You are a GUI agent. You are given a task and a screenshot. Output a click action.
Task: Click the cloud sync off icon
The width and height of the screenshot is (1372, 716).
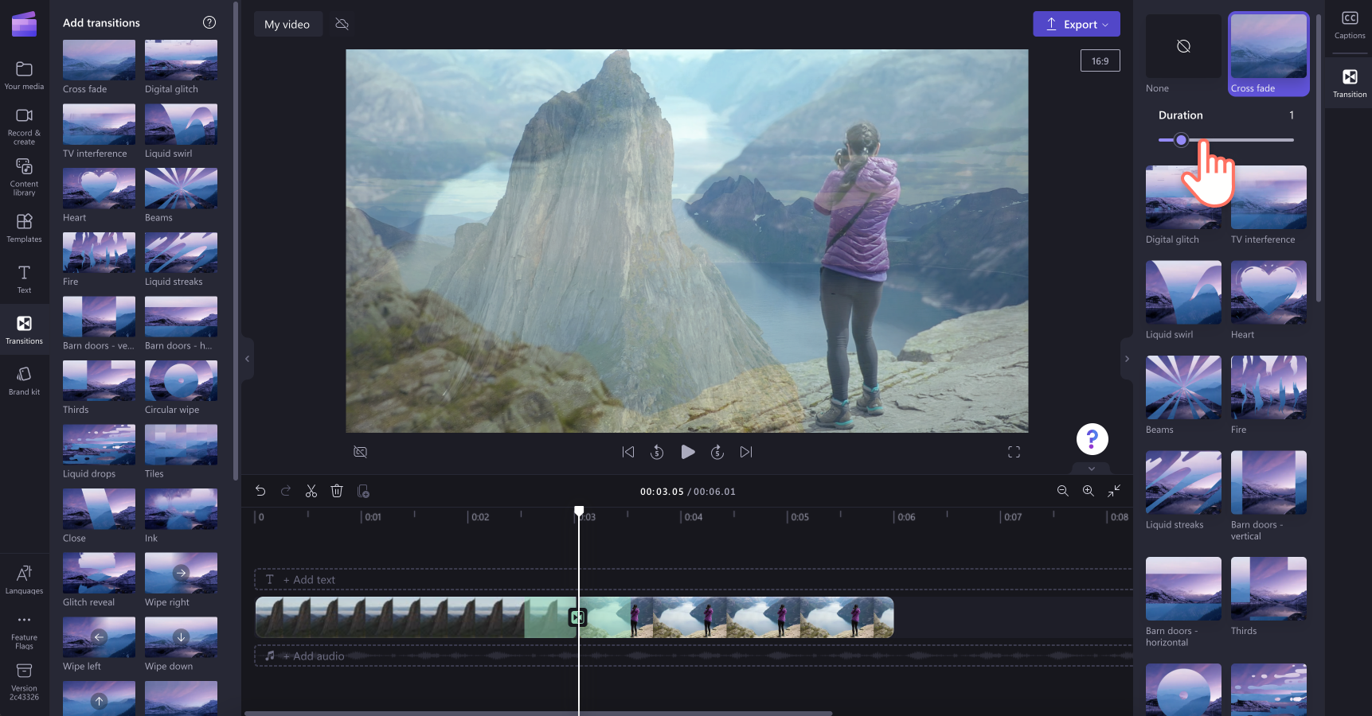click(x=342, y=24)
